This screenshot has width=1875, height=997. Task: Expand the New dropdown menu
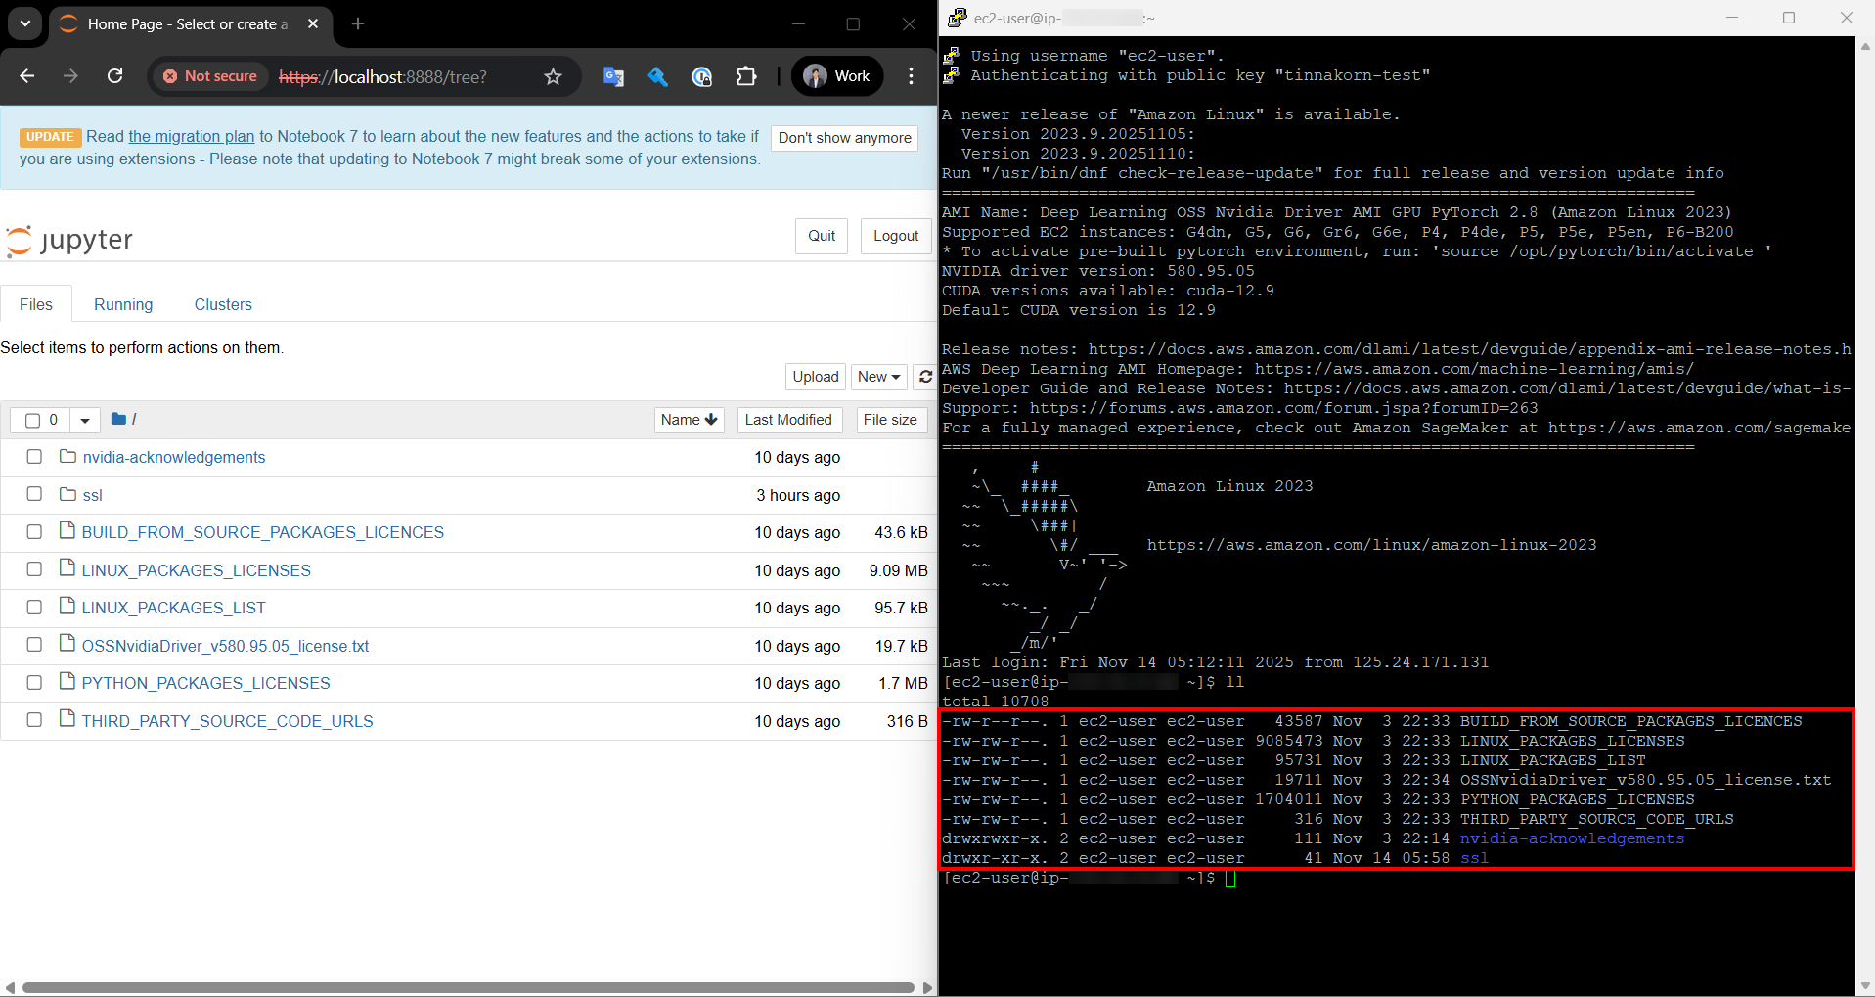878,377
